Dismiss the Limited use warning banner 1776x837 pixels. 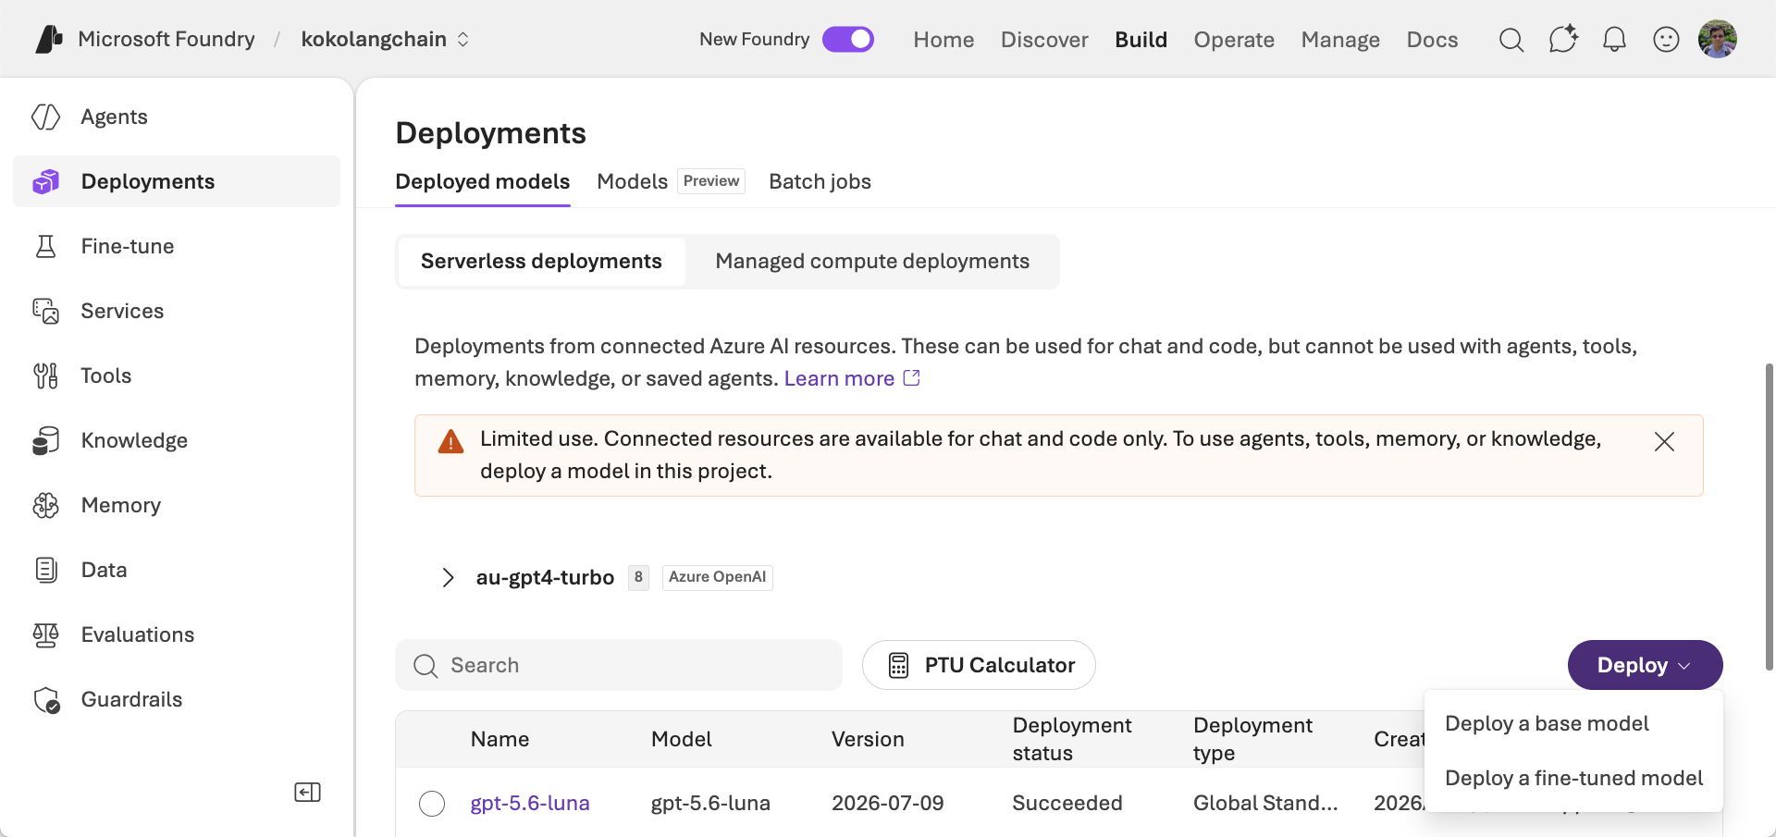(1664, 441)
